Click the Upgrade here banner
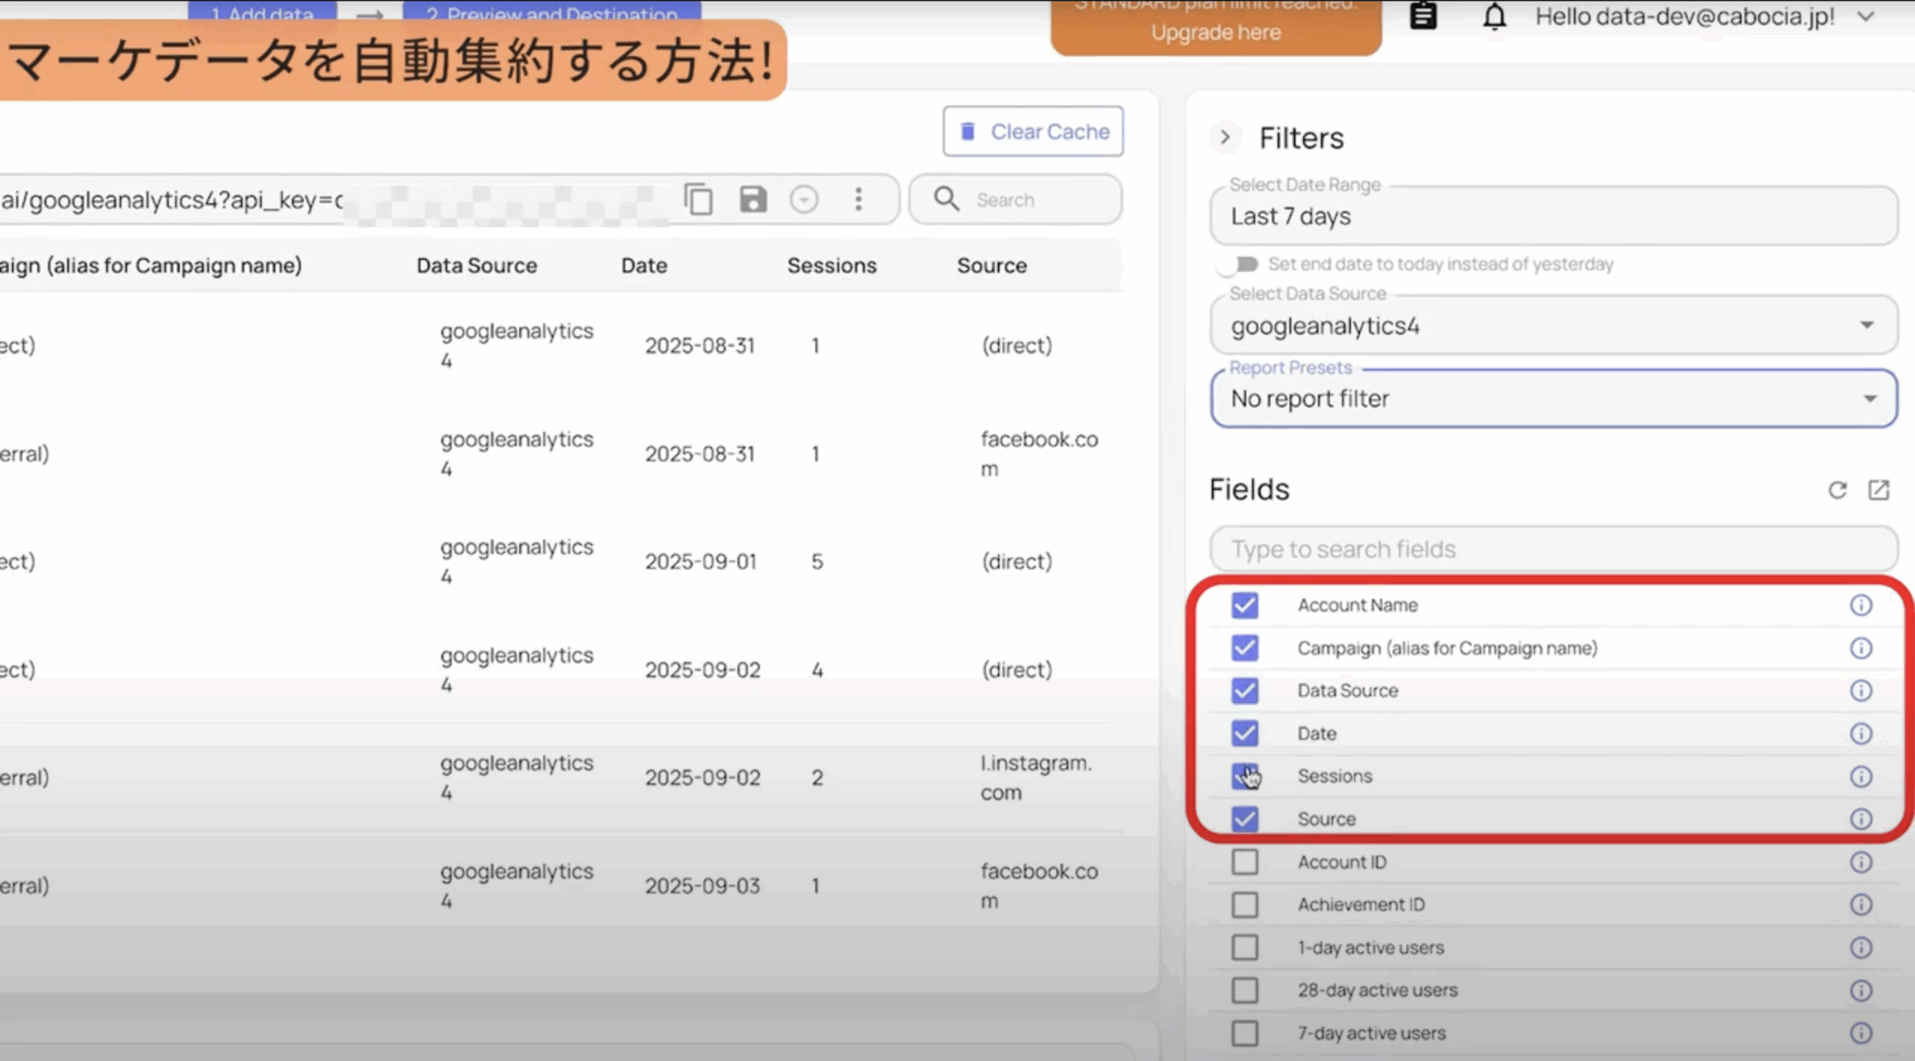The height and width of the screenshot is (1061, 1915). pyautogui.click(x=1216, y=31)
